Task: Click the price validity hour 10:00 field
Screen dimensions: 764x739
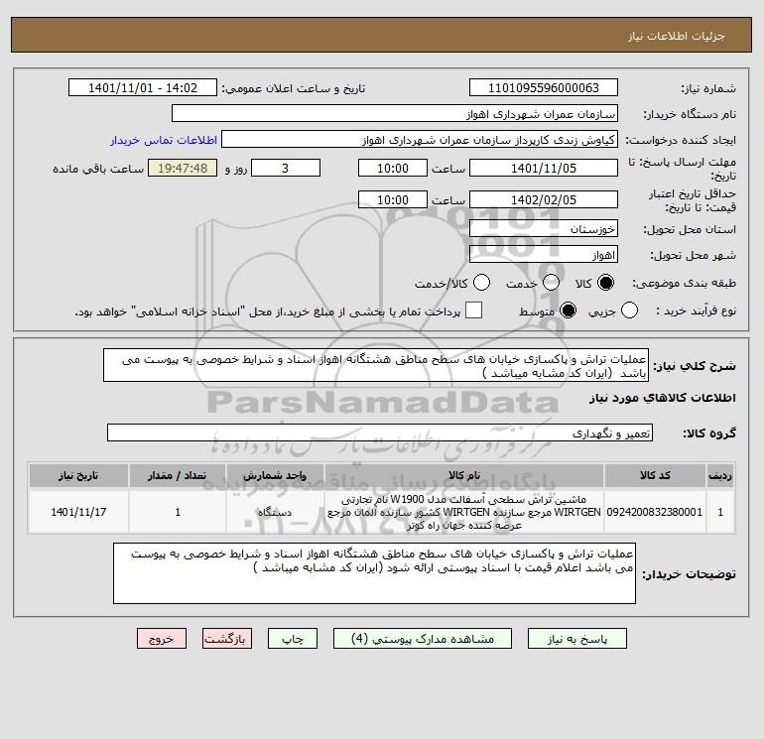Action: tap(393, 199)
